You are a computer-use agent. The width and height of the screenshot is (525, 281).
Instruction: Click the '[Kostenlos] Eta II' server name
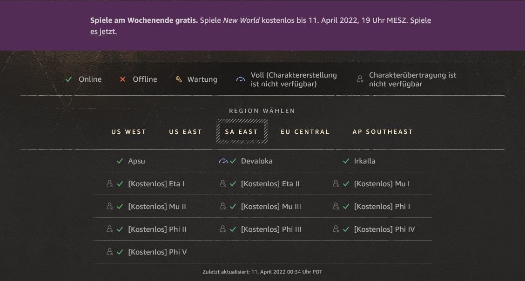point(270,184)
